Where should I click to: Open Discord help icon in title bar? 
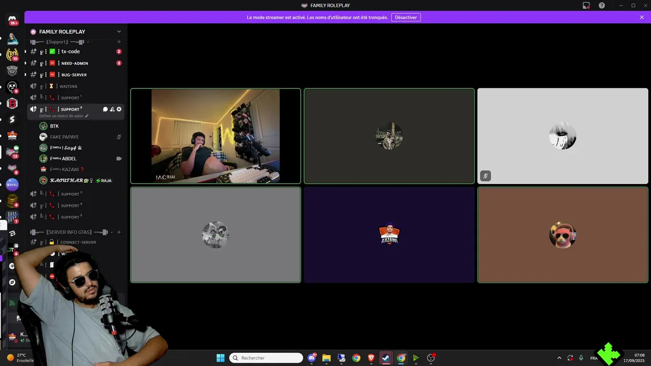click(602, 5)
